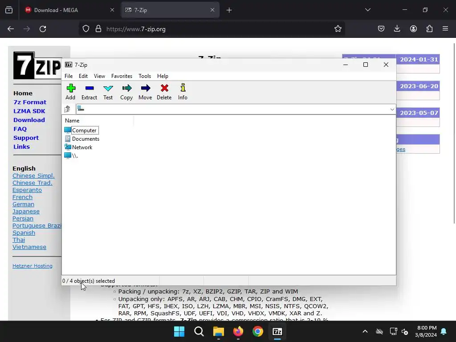Click the Firefox View icon
The width and height of the screenshot is (456, 342).
coord(9,10)
